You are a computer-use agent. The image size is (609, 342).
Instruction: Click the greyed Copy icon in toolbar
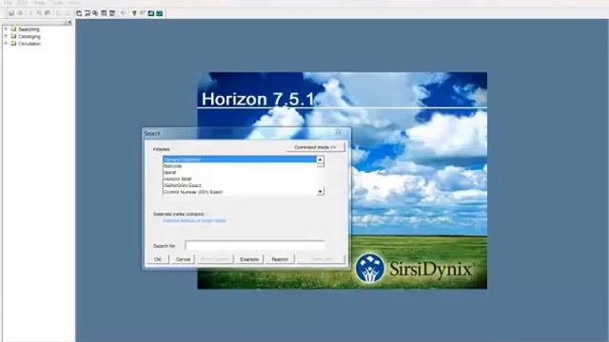point(39,13)
